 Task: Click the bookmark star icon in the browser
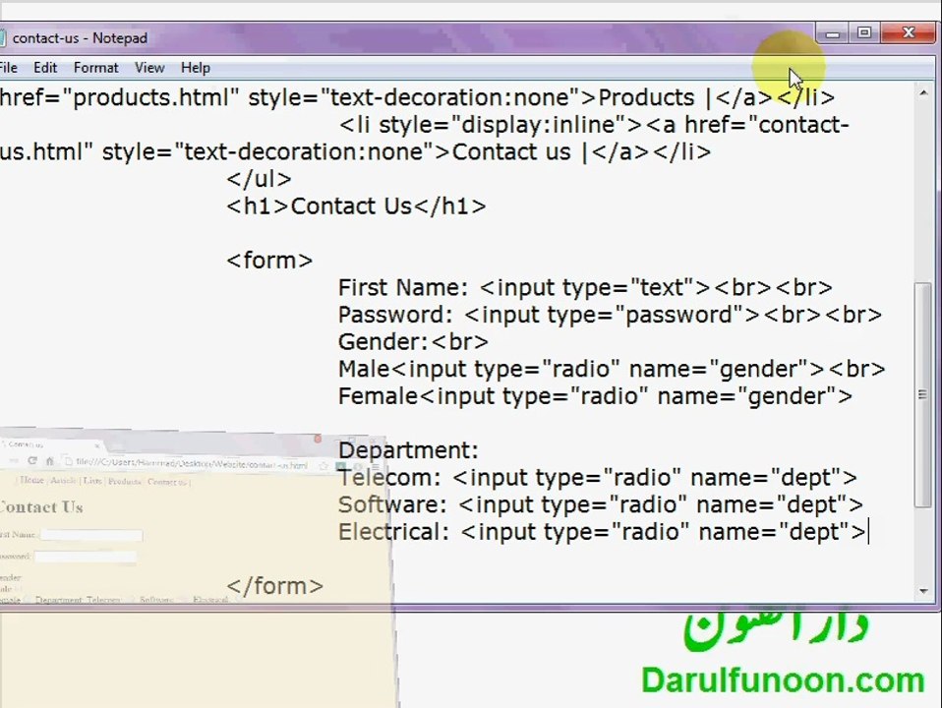324,466
